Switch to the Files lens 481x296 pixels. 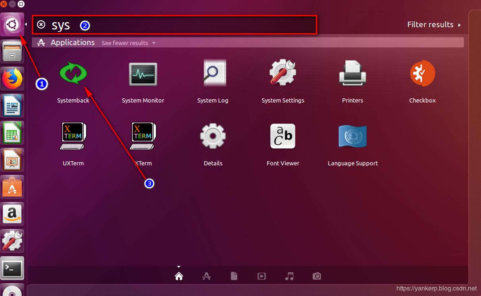(x=234, y=276)
